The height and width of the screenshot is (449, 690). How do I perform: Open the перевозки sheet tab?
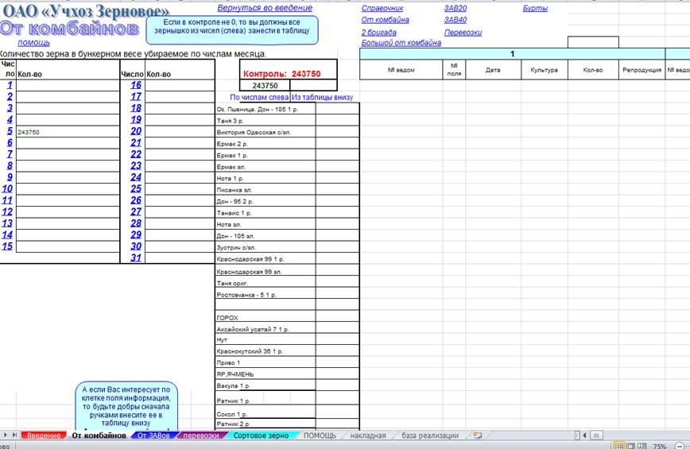(x=201, y=435)
